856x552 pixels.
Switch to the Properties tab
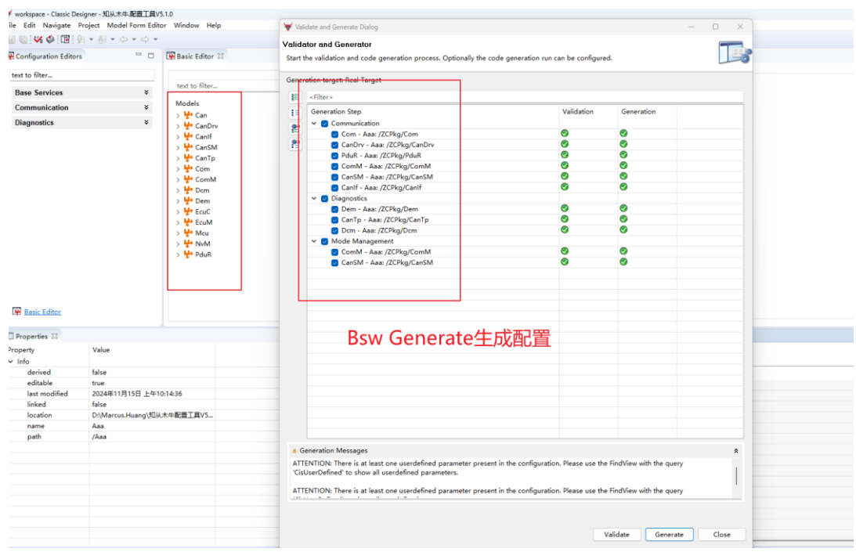pos(32,336)
